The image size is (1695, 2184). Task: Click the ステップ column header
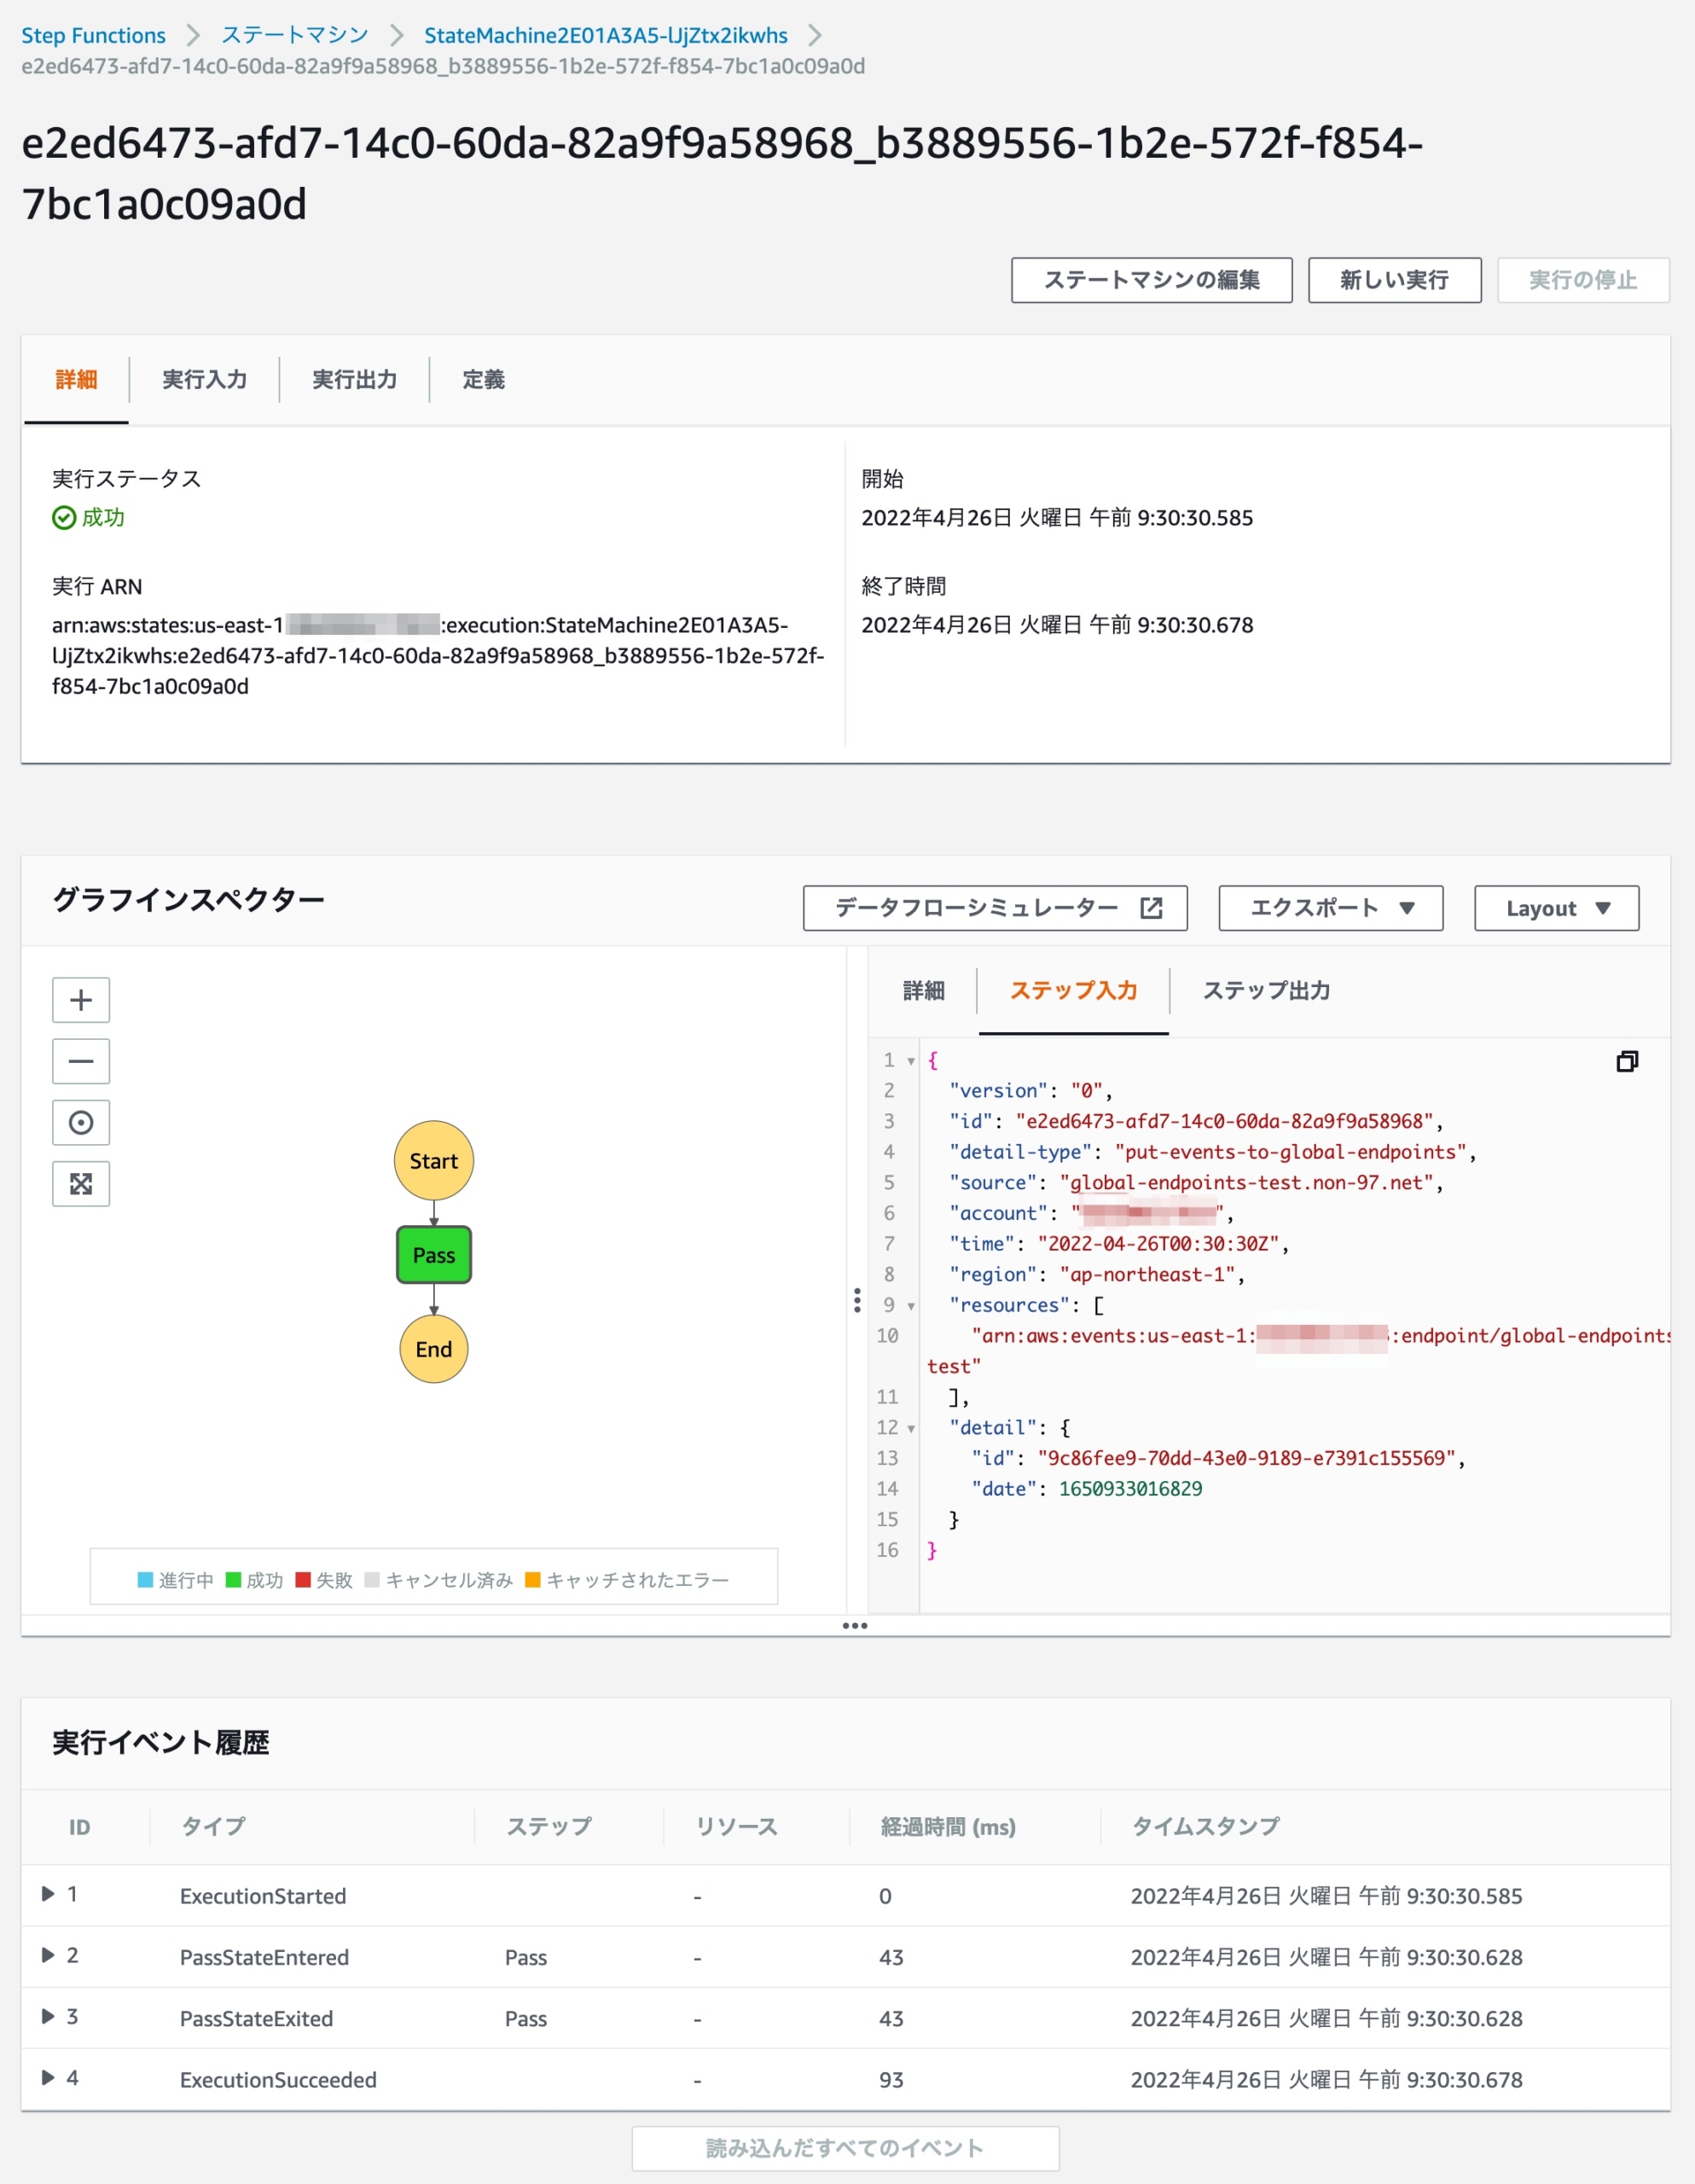(x=548, y=1827)
